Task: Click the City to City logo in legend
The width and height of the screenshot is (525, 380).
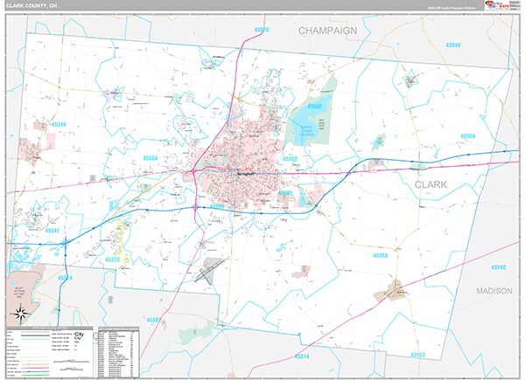Action: pos(82,336)
